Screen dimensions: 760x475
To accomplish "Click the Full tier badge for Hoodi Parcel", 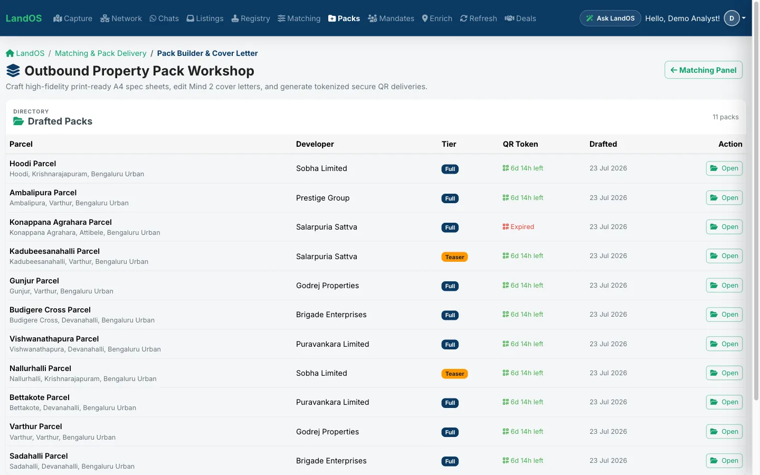I will coord(450,169).
